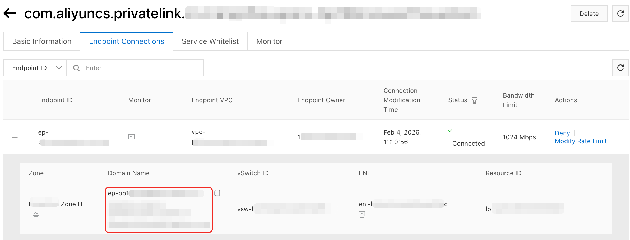This screenshot has height=240, width=630.
Task: Open the Endpoint ID filter dropdown
Action: coord(35,68)
